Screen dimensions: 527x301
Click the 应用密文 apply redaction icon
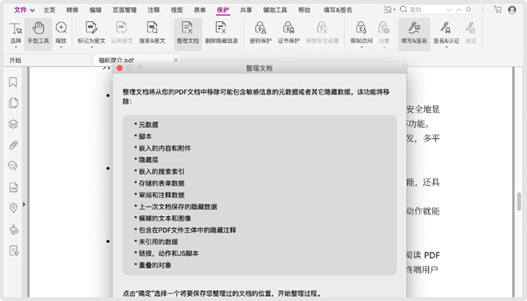click(122, 28)
